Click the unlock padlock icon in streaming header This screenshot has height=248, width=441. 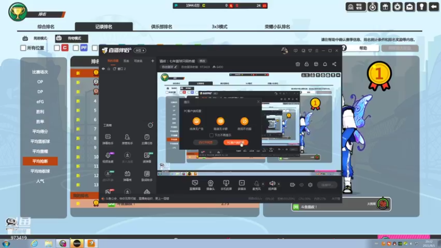(x=306, y=64)
